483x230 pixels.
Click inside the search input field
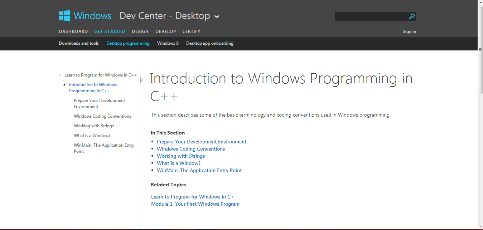click(371, 16)
